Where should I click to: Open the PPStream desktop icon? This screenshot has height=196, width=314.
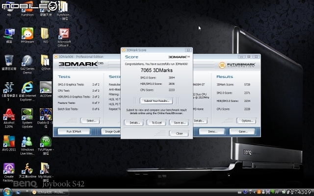point(27,34)
